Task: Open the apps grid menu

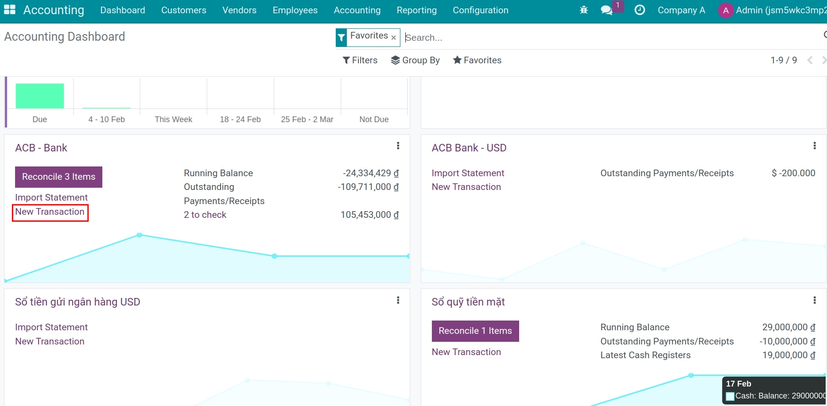Action: [x=9, y=10]
